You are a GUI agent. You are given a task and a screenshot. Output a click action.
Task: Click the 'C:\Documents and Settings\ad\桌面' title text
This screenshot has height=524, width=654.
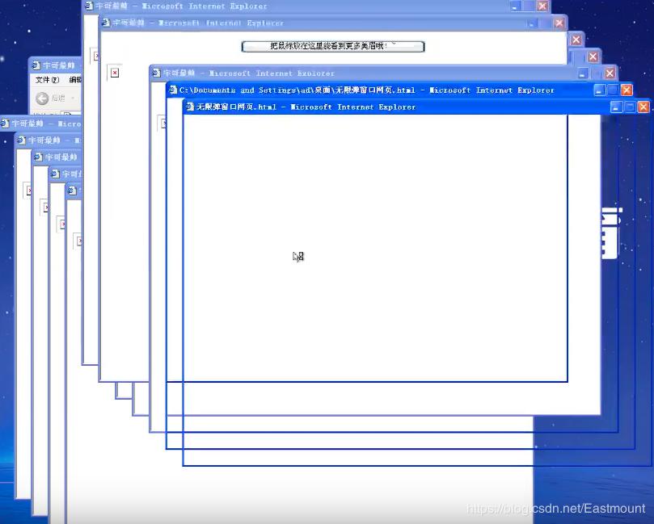[x=257, y=90]
